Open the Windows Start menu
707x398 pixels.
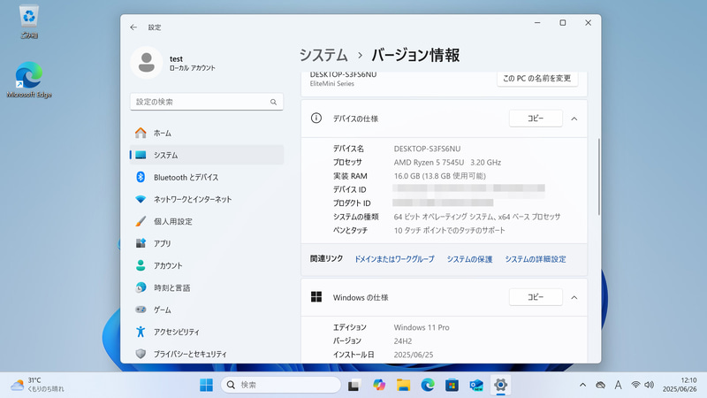tap(206, 385)
